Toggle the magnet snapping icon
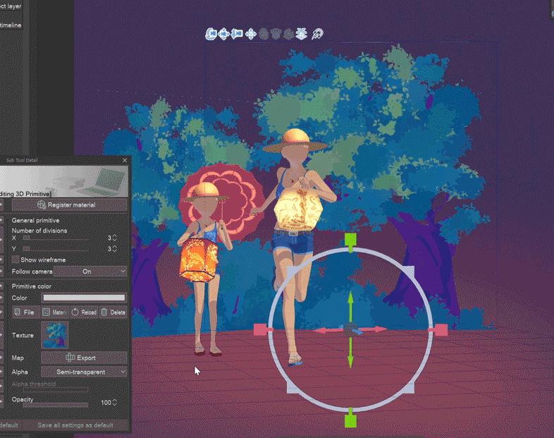554x438 pixels. click(317, 34)
